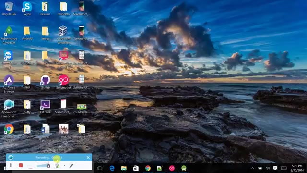This screenshot has width=307, height=173.
Task: Select the Robomongo 0.9.0-RC9 shortcut
Action: point(9,35)
